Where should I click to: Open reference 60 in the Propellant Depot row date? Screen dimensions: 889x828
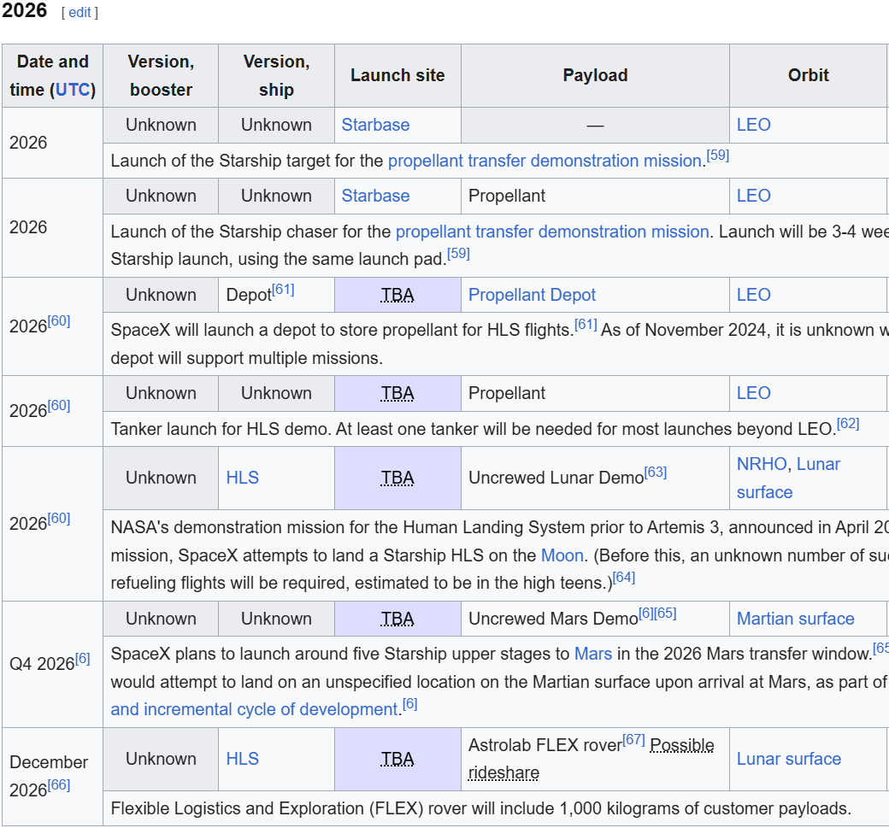(59, 321)
